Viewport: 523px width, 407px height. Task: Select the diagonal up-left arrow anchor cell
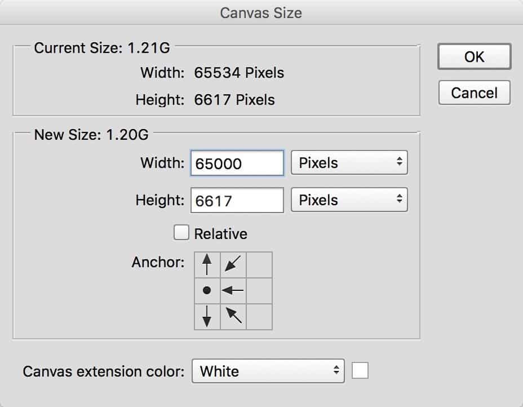(233, 317)
